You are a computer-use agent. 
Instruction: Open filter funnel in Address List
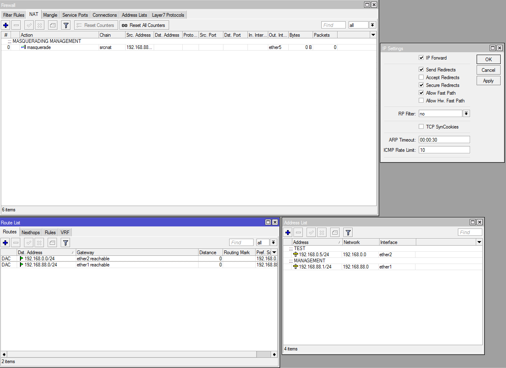tap(348, 233)
